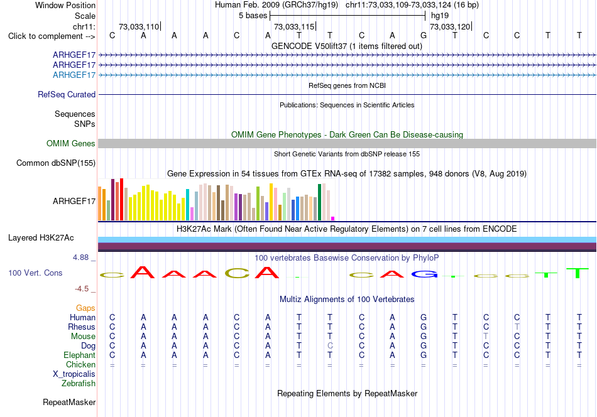The image size is (597, 417).
Task: Click the ARHGEF17 GTEx expression label
Action: (x=74, y=201)
